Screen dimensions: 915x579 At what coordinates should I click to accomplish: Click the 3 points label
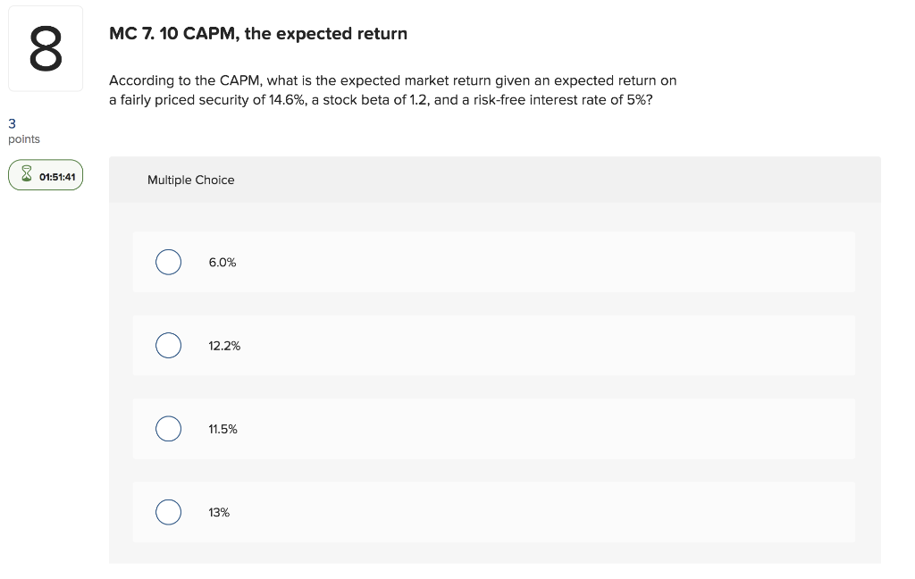pyautogui.click(x=11, y=123)
